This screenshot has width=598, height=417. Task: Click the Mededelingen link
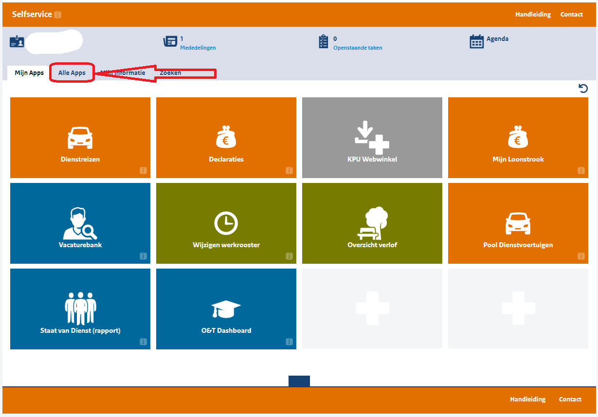(198, 48)
